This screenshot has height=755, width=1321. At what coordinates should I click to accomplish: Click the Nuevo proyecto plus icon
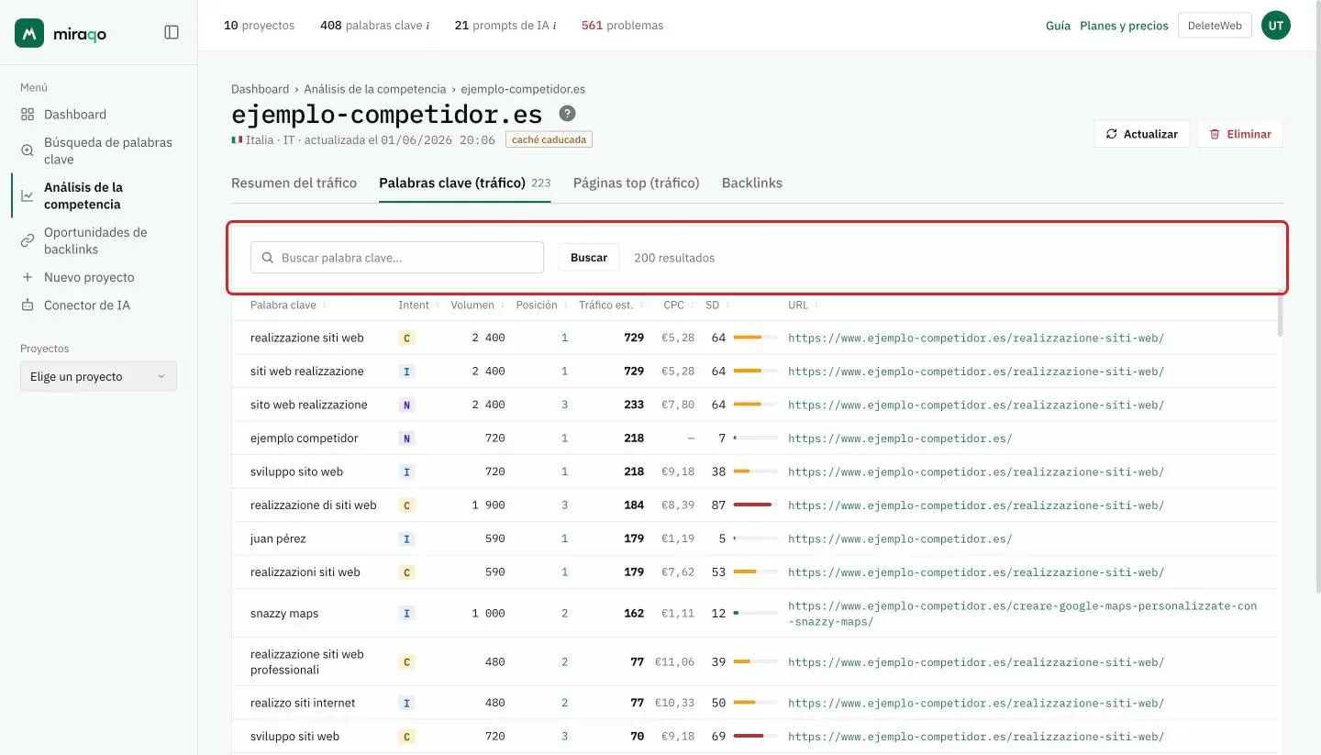coord(28,277)
